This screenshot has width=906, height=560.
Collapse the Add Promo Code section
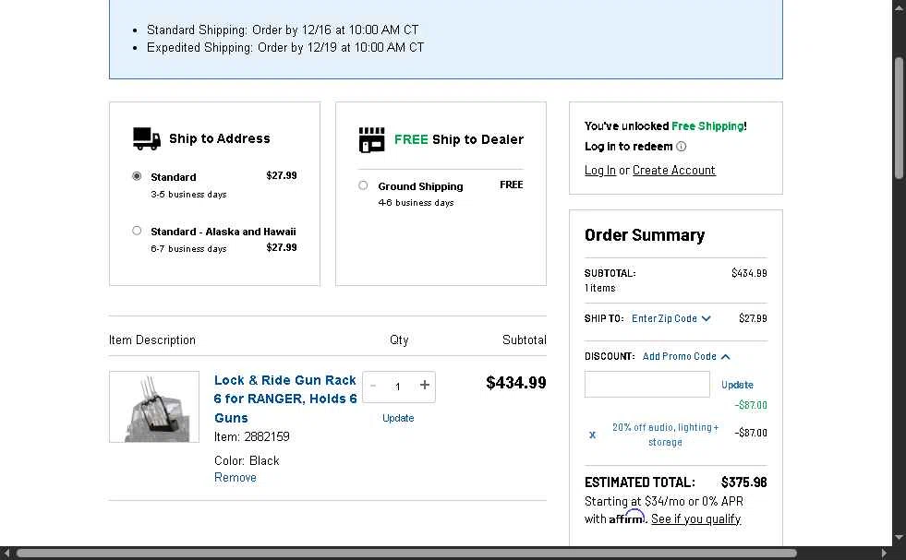tap(686, 357)
